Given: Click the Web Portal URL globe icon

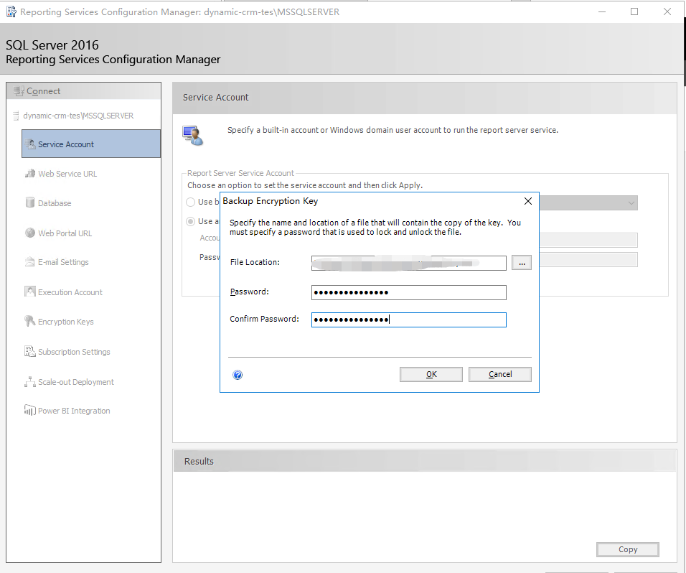Looking at the screenshot, I should point(29,233).
